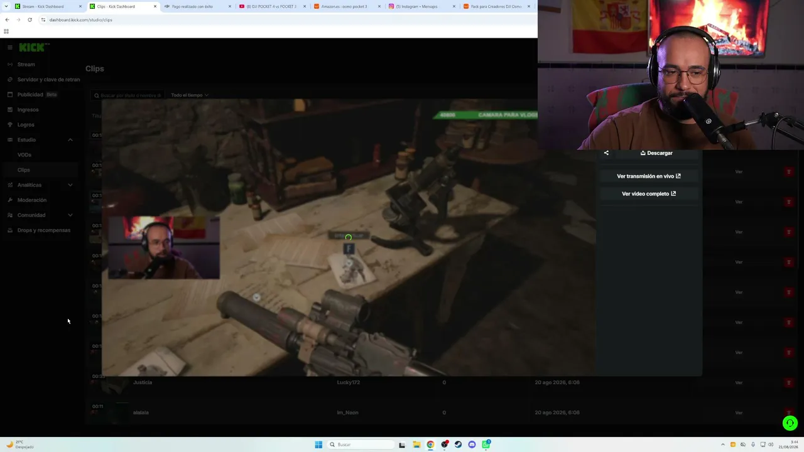The width and height of the screenshot is (804, 452).
Task: Click the clip search field
Action: tap(128, 95)
